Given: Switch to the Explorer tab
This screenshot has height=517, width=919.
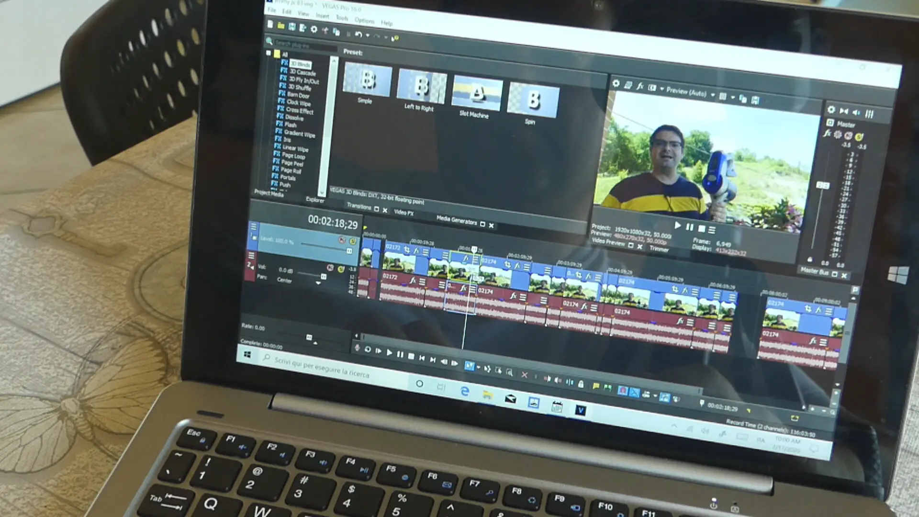Looking at the screenshot, I should (315, 200).
